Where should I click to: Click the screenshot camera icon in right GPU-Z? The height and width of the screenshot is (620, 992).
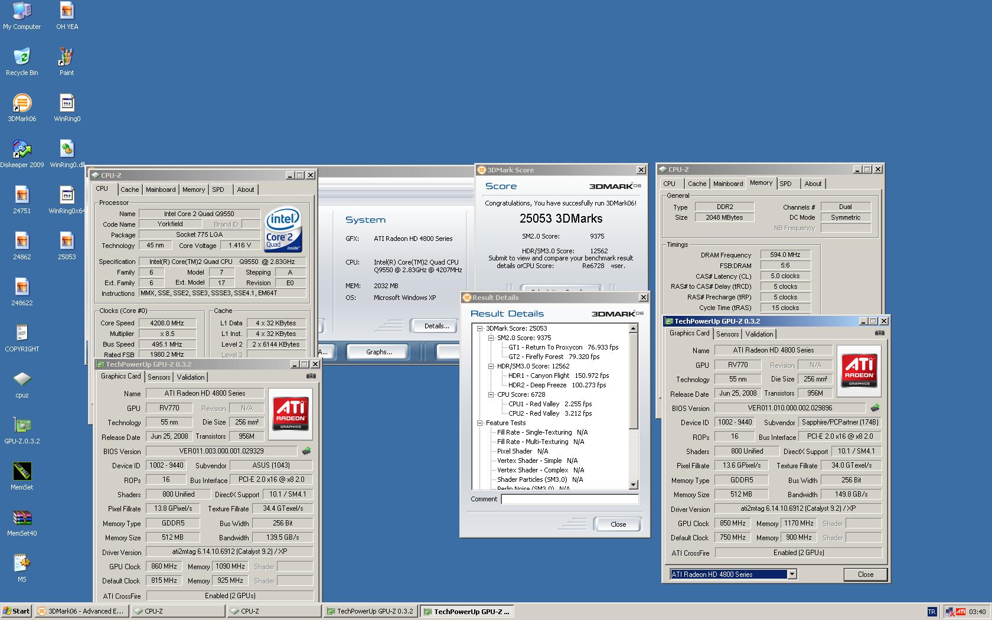coord(880,333)
